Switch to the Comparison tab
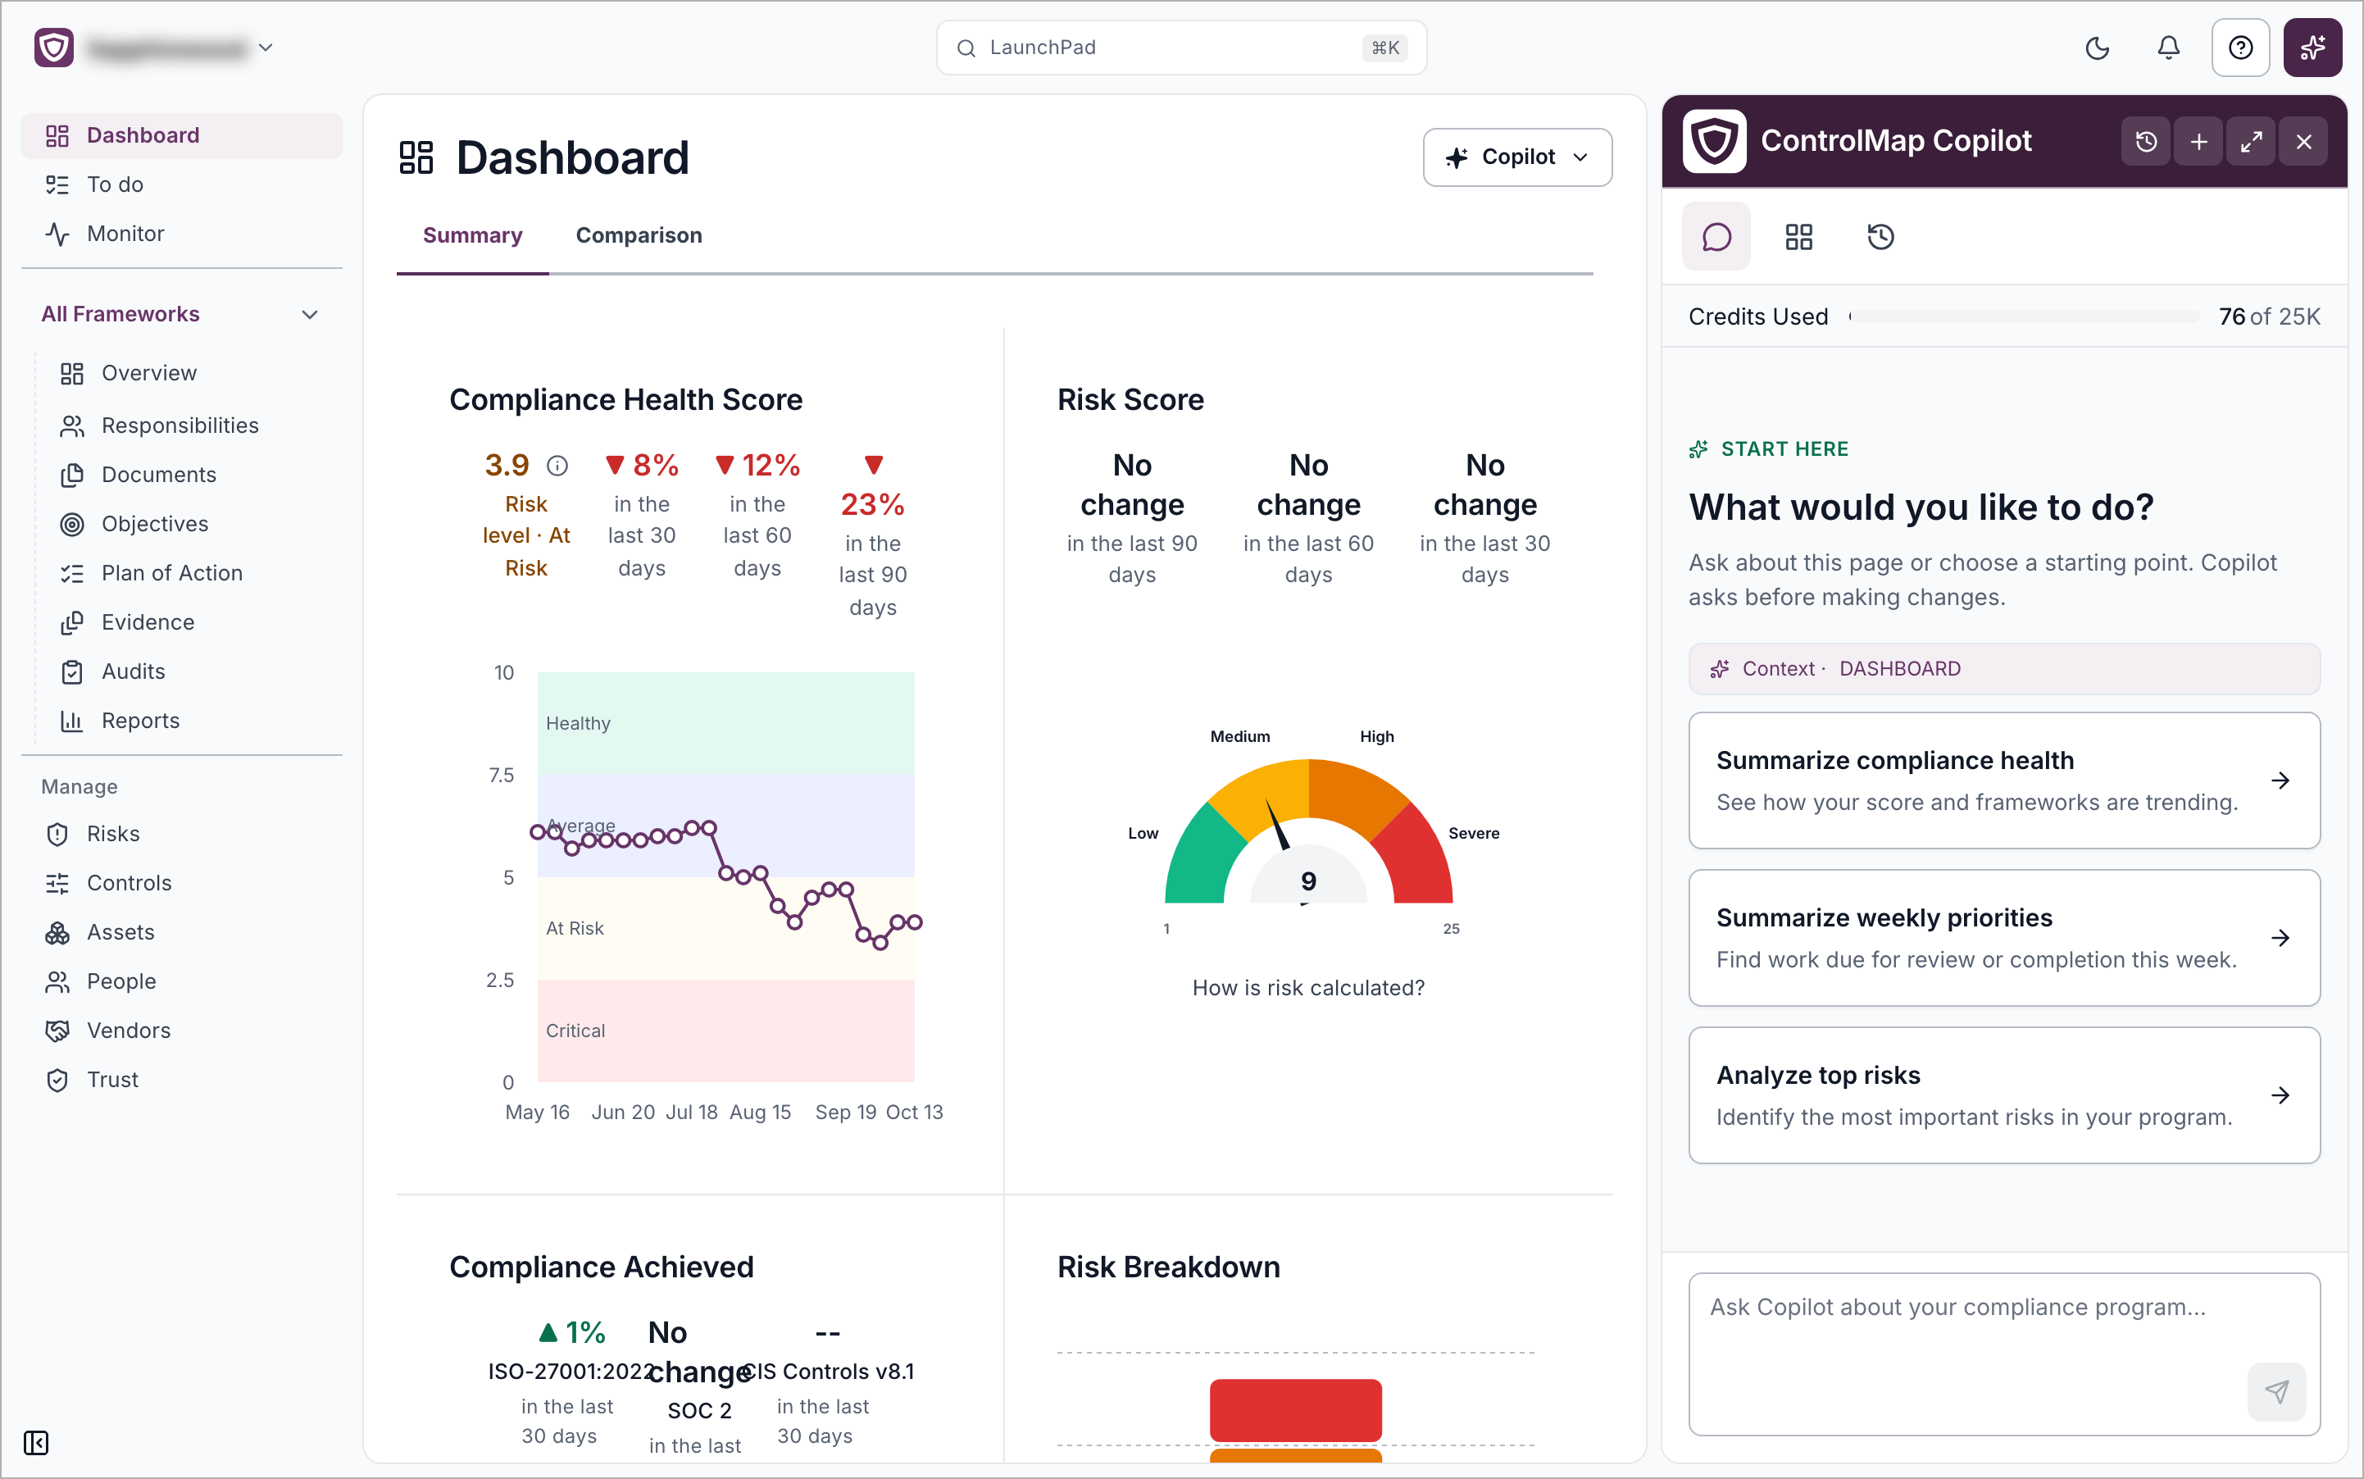 pyautogui.click(x=639, y=236)
